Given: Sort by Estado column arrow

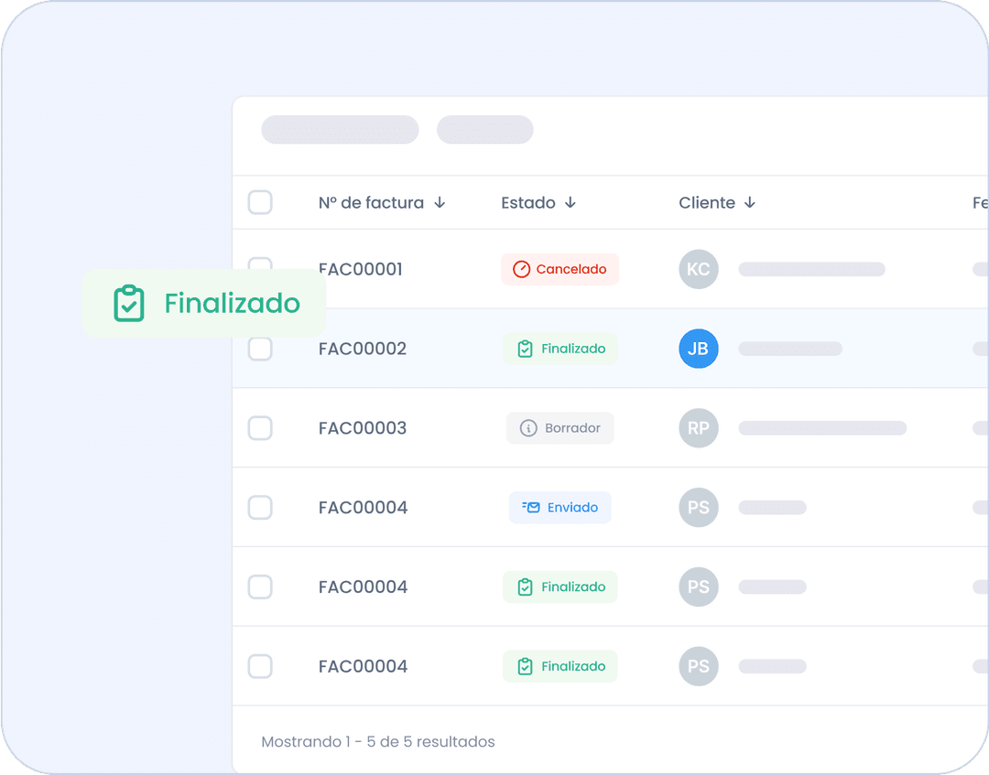Looking at the screenshot, I should click(571, 203).
